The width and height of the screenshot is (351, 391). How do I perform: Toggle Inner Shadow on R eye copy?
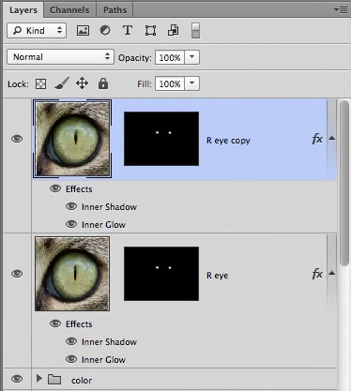71,206
